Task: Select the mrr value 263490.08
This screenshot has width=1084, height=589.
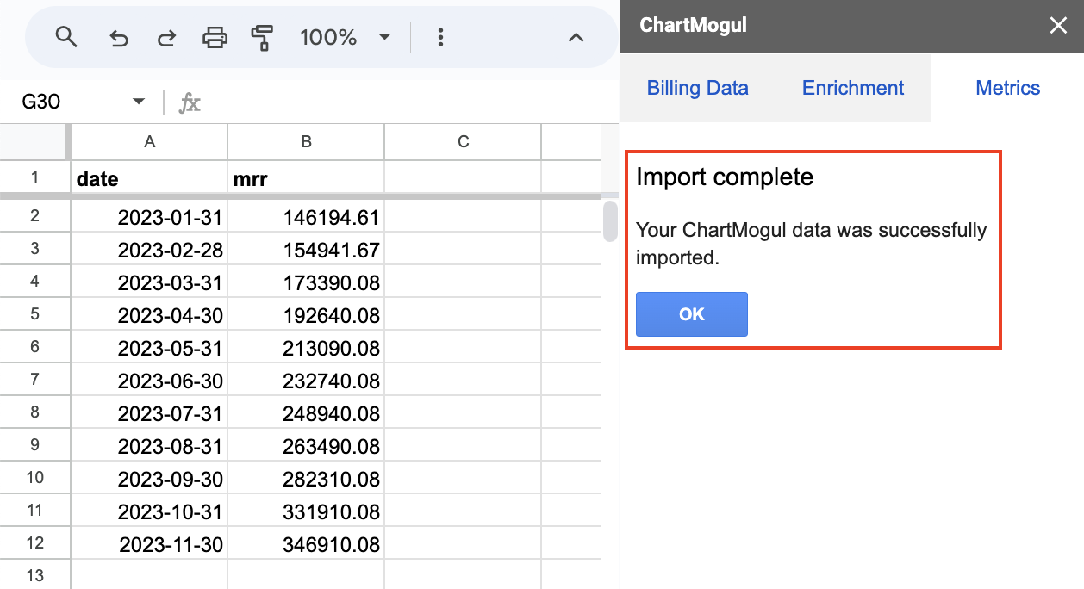Action: [306, 446]
